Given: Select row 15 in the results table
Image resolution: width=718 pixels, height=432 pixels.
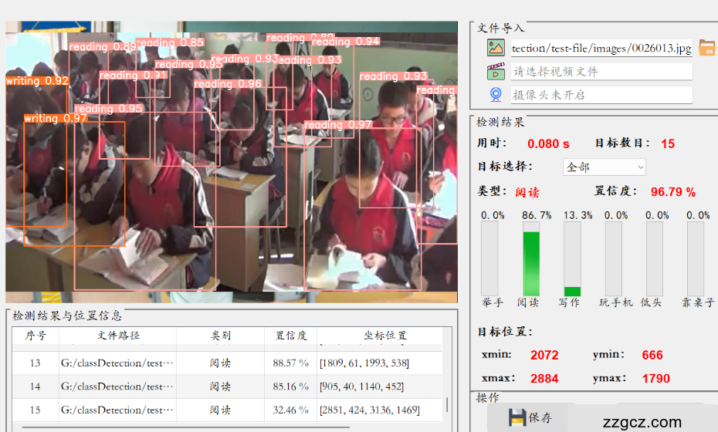Looking at the screenshot, I should pyautogui.click(x=227, y=410).
